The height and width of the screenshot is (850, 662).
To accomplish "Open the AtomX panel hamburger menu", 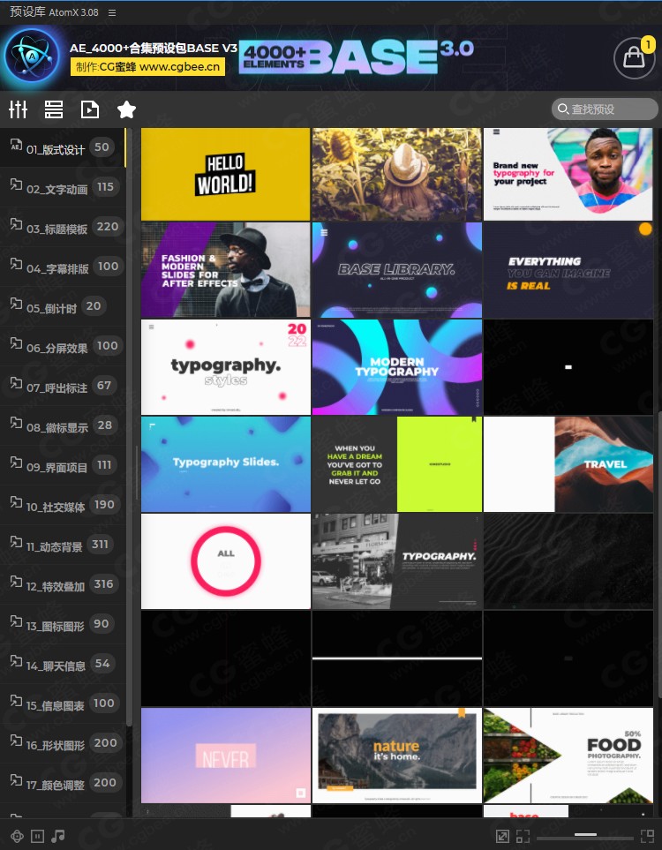I will pos(112,12).
